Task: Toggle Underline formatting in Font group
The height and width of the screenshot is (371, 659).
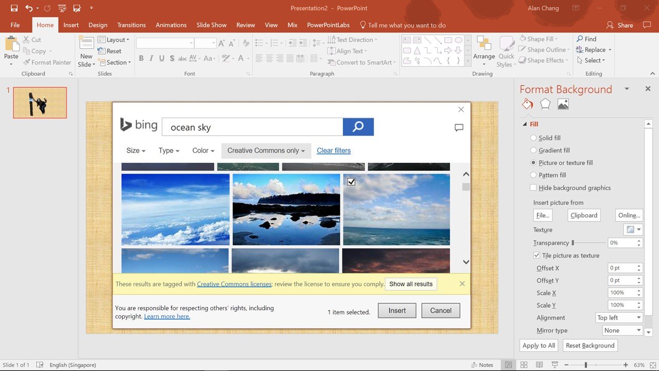Action: (162, 59)
